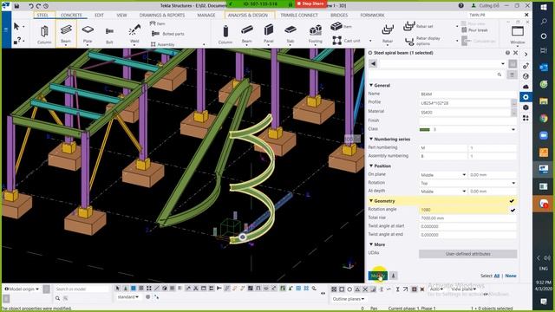Viewport: 555px width, 312px height.
Task: Select the steel Column tool
Action: 44,34
